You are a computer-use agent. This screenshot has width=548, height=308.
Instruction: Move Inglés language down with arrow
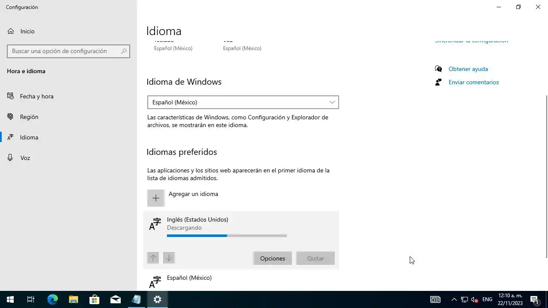click(x=169, y=258)
